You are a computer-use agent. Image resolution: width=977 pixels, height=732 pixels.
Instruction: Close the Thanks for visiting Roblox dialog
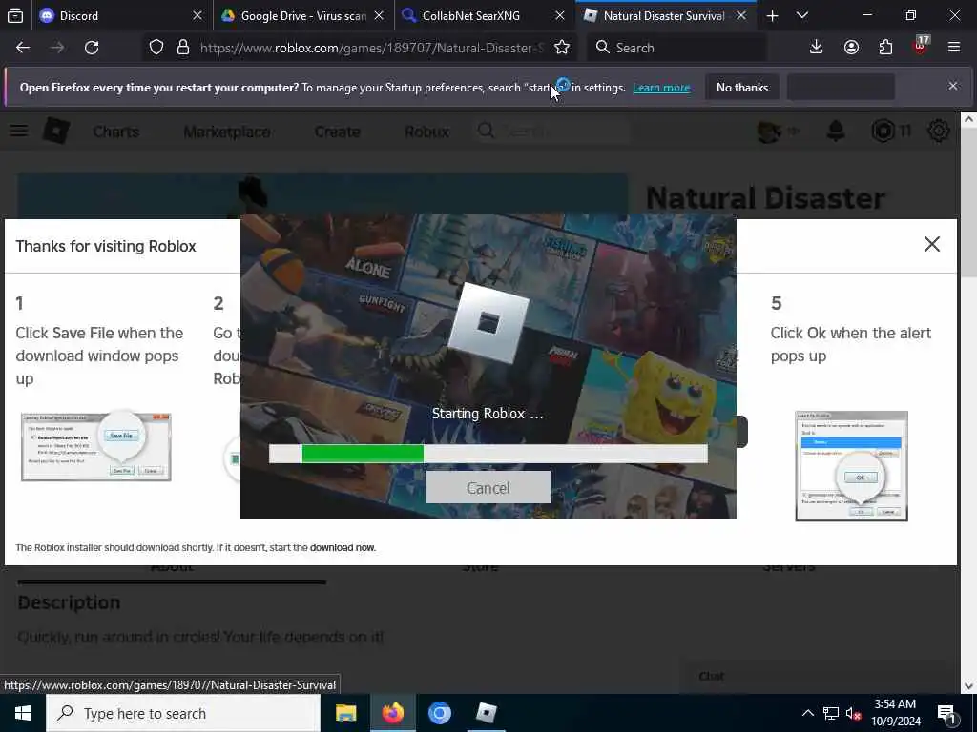(931, 244)
